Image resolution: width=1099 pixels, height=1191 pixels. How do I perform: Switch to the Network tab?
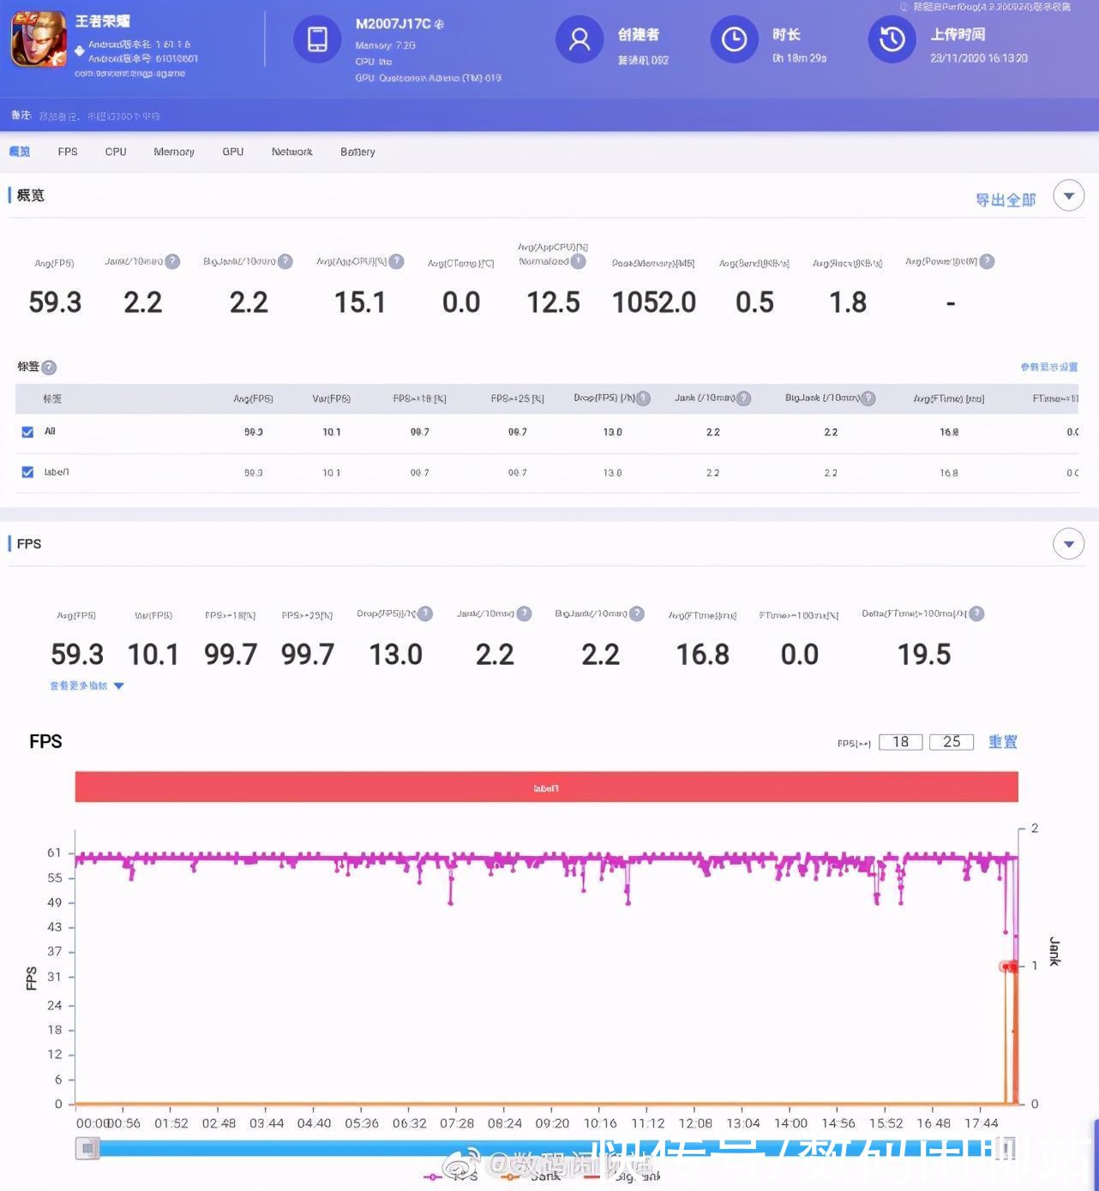pos(291,152)
